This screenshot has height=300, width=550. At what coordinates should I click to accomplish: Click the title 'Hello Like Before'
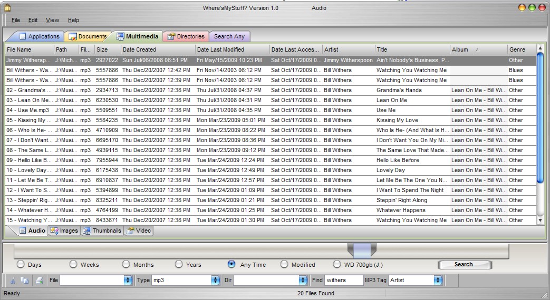[398, 160]
